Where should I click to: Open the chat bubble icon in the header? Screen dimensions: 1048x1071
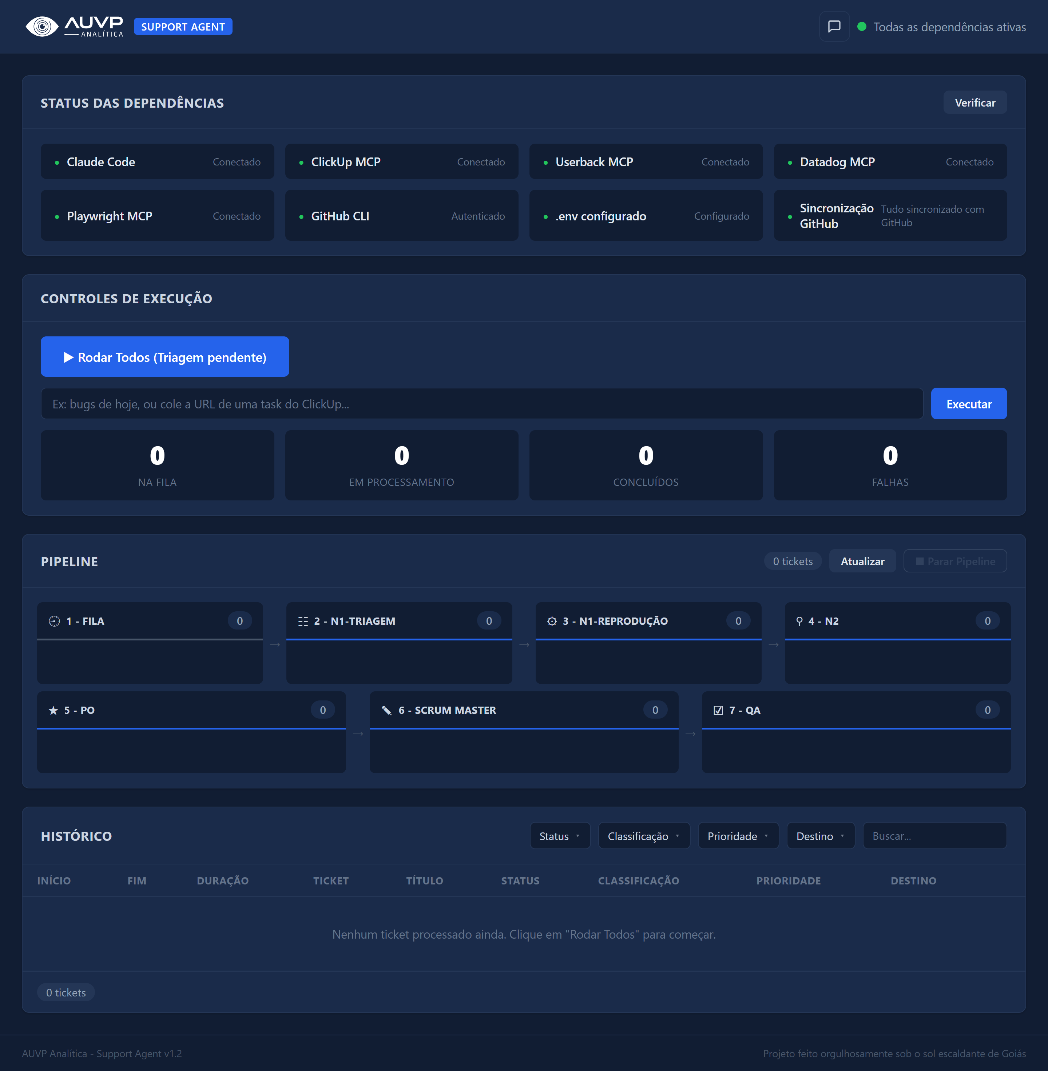[x=834, y=26]
